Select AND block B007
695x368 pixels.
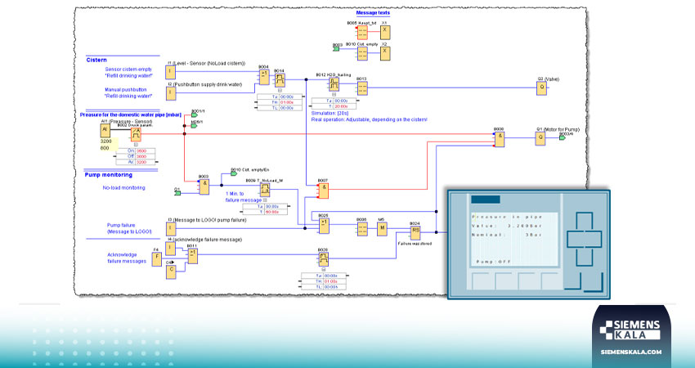324,191
